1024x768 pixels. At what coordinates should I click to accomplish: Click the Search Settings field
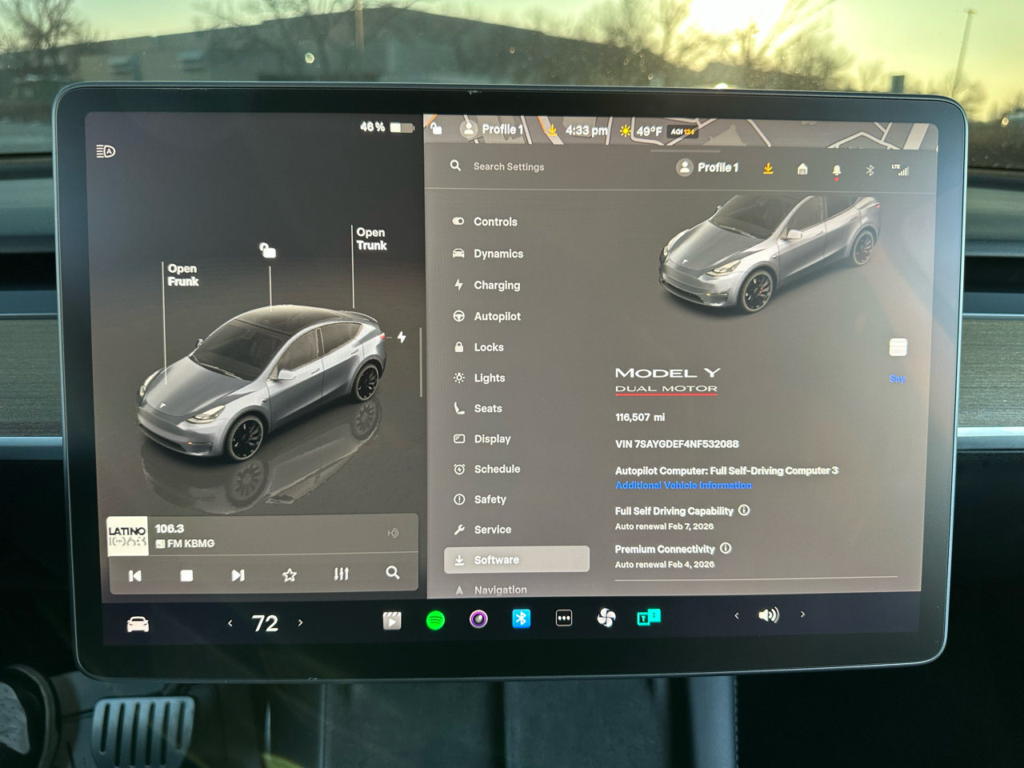509,166
